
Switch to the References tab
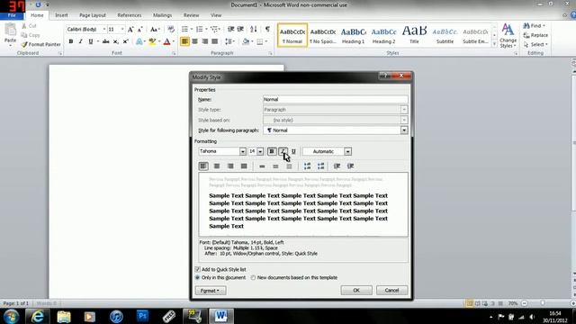coord(130,15)
